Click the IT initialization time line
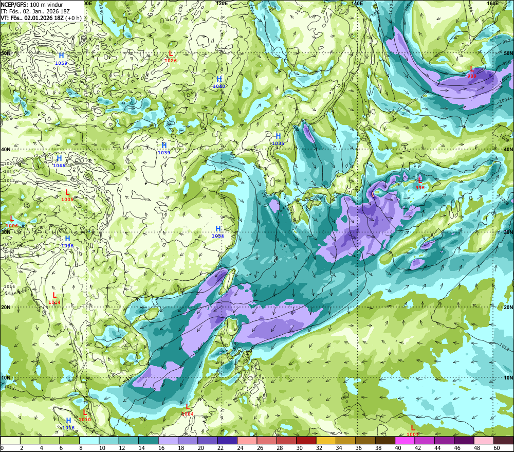 coord(35,11)
